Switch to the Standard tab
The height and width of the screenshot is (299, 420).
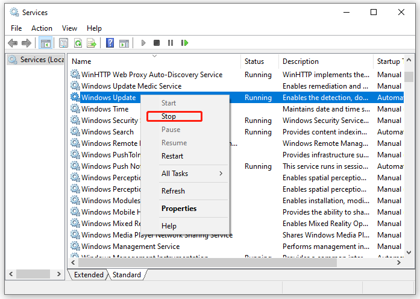pos(127,275)
